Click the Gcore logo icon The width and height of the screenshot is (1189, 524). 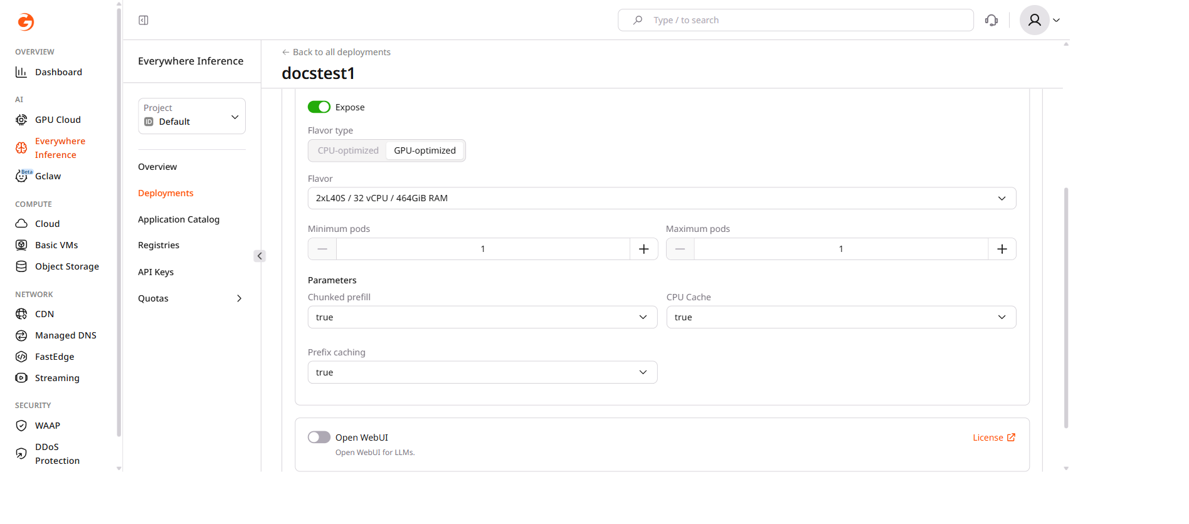click(x=26, y=22)
